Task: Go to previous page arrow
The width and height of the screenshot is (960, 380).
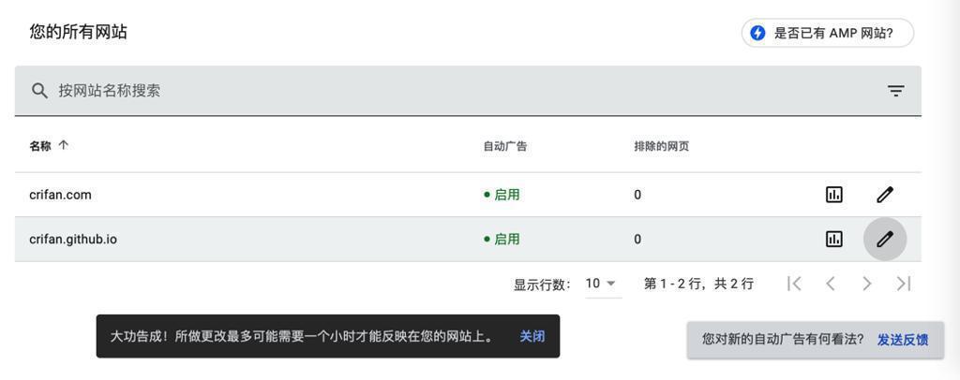Action: pyautogui.click(x=831, y=284)
